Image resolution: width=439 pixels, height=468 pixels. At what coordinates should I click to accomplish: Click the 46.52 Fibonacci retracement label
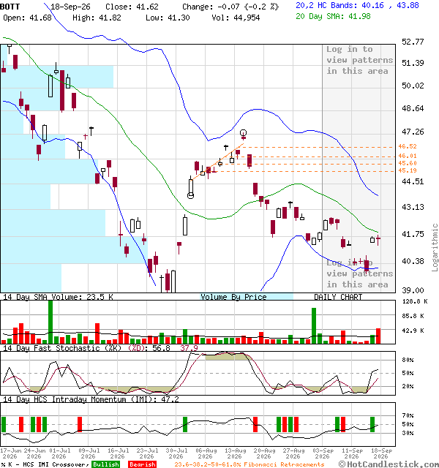point(408,146)
